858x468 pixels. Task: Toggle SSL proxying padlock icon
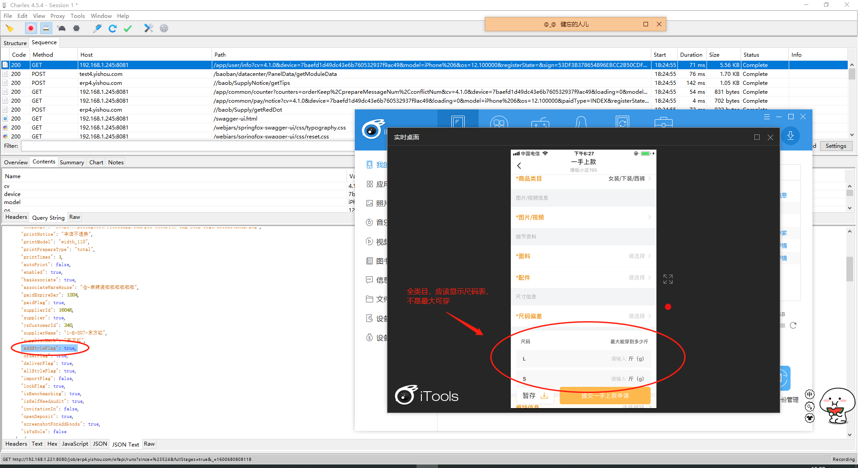pyautogui.click(x=46, y=29)
